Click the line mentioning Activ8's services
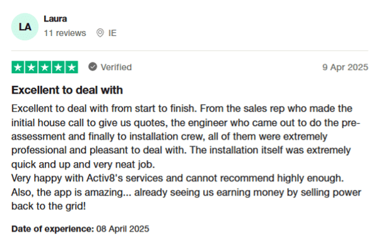Viewport: 381px width, 241px height. [x=177, y=178]
